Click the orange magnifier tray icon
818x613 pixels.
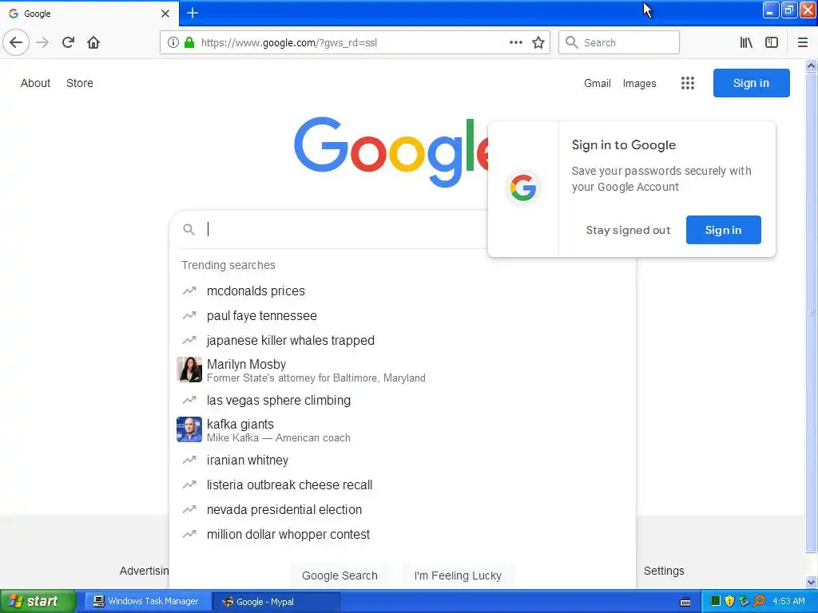[759, 601]
